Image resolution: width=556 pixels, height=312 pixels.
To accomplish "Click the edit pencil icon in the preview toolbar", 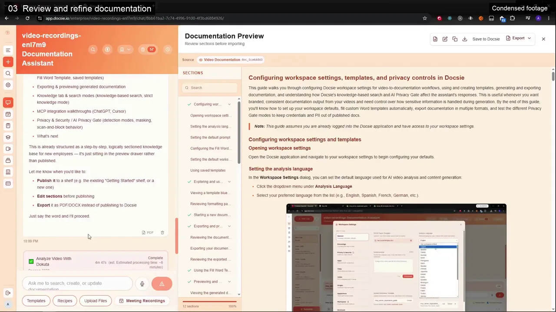I will (445, 39).
